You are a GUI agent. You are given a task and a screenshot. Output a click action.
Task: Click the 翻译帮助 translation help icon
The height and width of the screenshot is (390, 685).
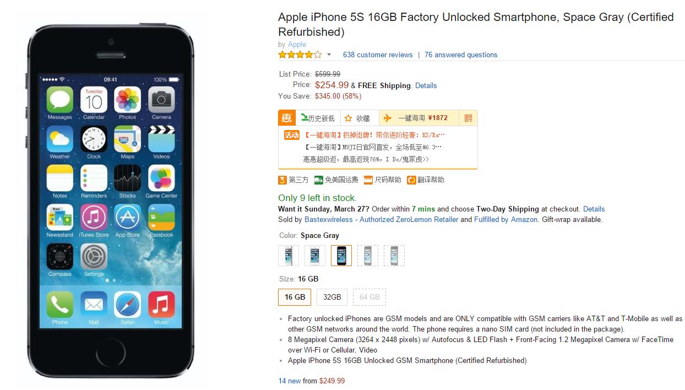coord(411,180)
